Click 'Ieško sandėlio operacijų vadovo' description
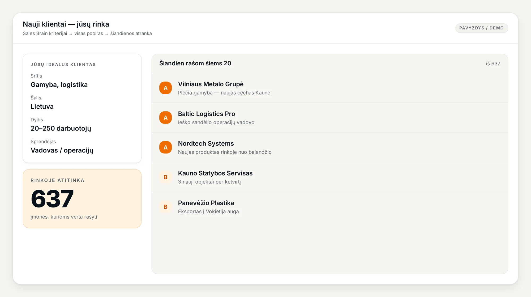 (216, 122)
